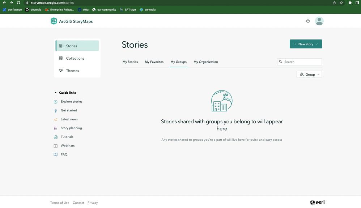The image size is (361, 208).
Task: Open the Webinars link
Action: tap(67, 145)
